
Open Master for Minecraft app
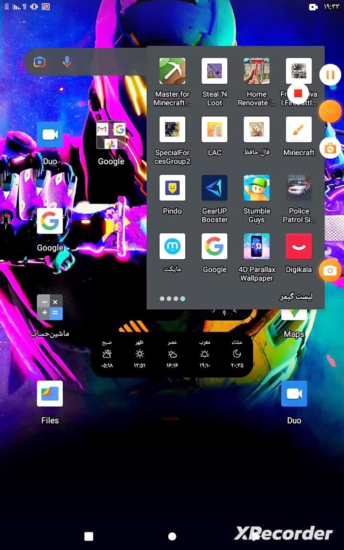click(172, 71)
